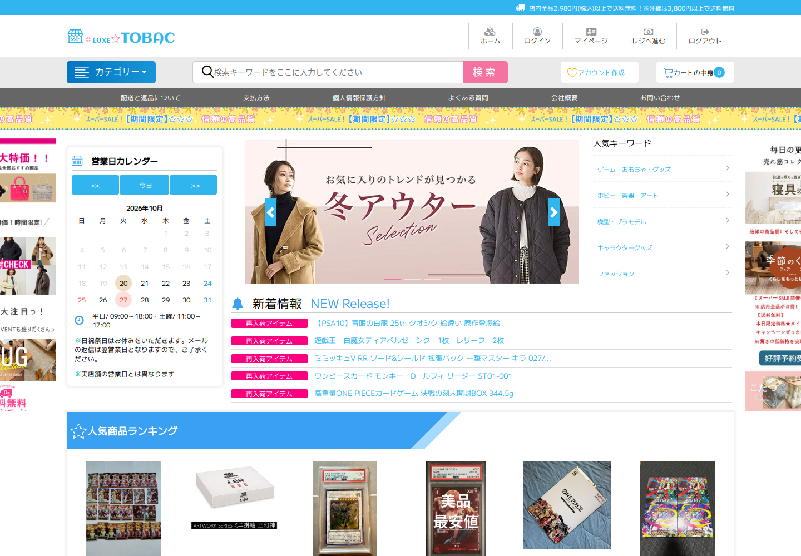Click the magnifier icon in search bar
The height and width of the screenshot is (556, 801).
point(207,72)
